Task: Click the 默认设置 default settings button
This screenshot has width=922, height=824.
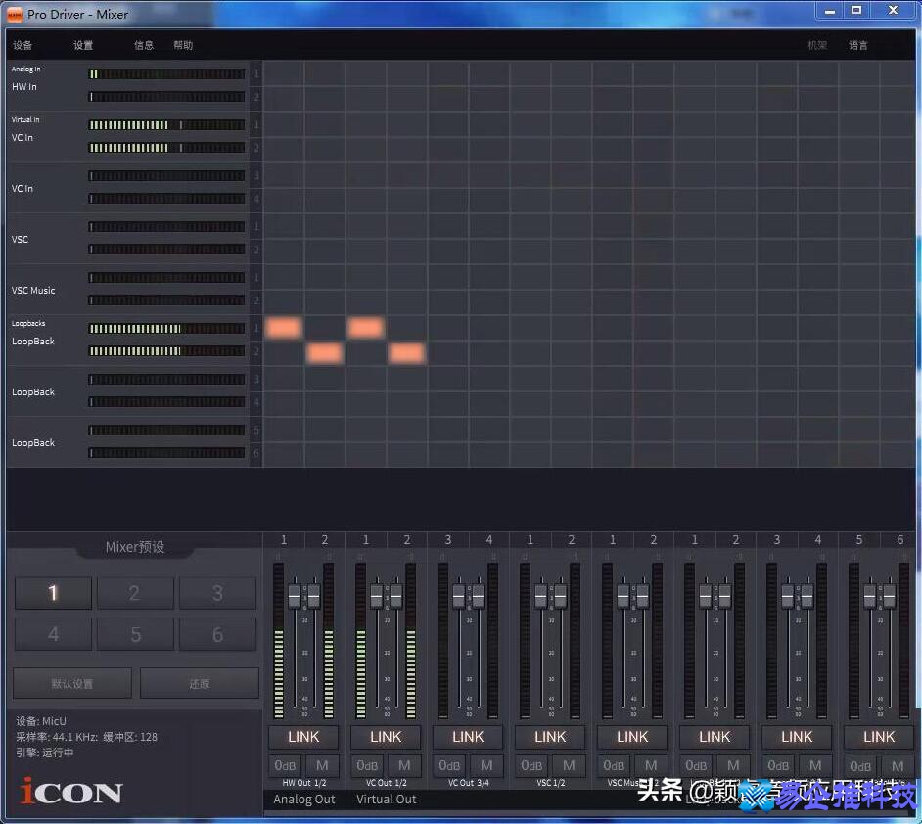Action: pyautogui.click(x=72, y=683)
